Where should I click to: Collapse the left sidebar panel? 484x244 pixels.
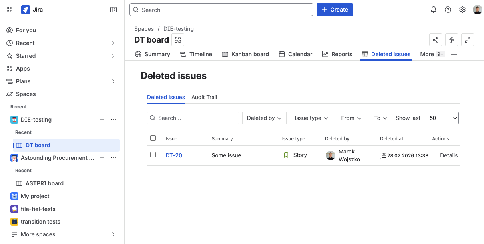pyautogui.click(x=114, y=9)
